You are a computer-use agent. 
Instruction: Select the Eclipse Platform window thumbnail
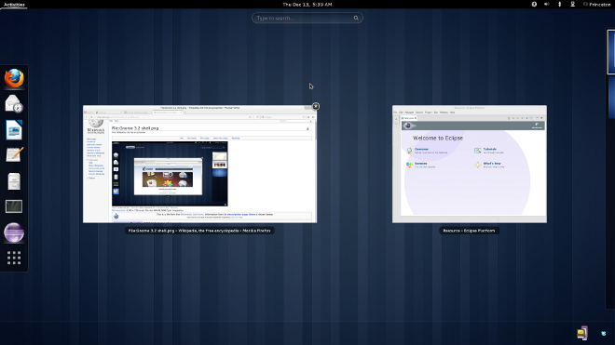[x=470, y=164]
